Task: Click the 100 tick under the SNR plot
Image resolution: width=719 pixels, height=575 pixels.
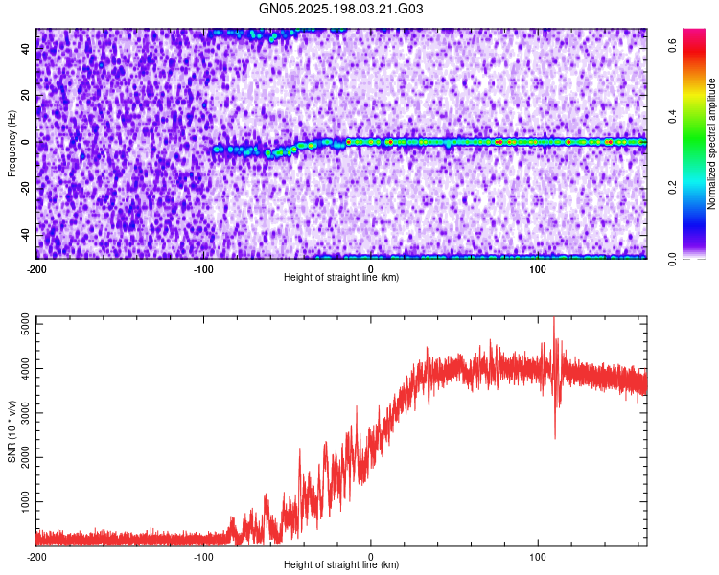Action: 538,557
